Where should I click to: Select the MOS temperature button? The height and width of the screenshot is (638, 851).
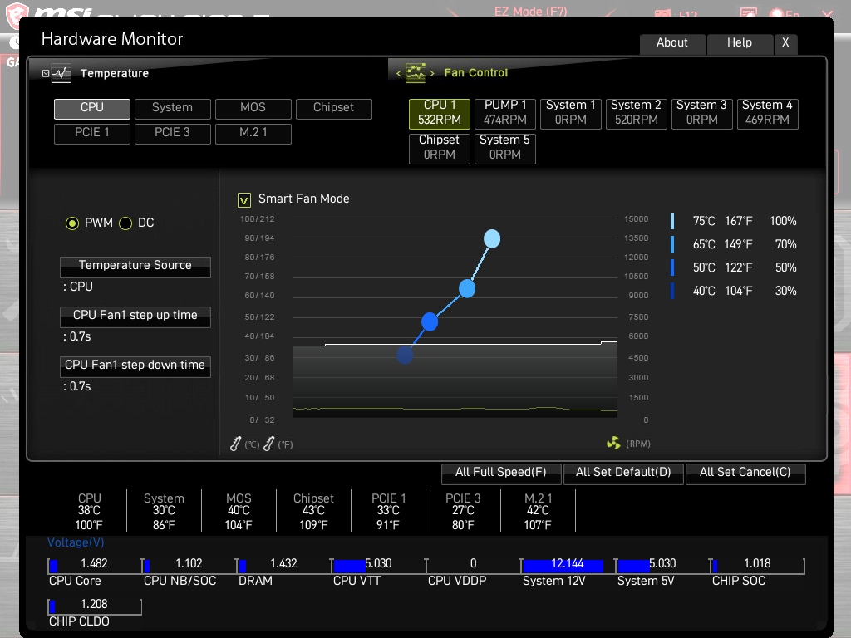[x=253, y=109]
